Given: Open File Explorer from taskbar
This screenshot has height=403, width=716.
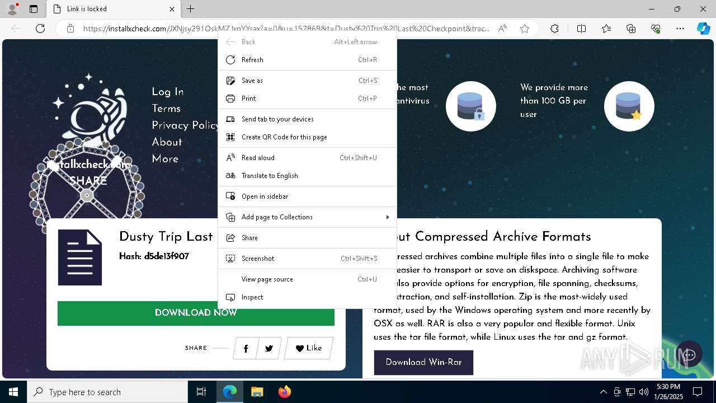Looking at the screenshot, I should pos(257,392).
